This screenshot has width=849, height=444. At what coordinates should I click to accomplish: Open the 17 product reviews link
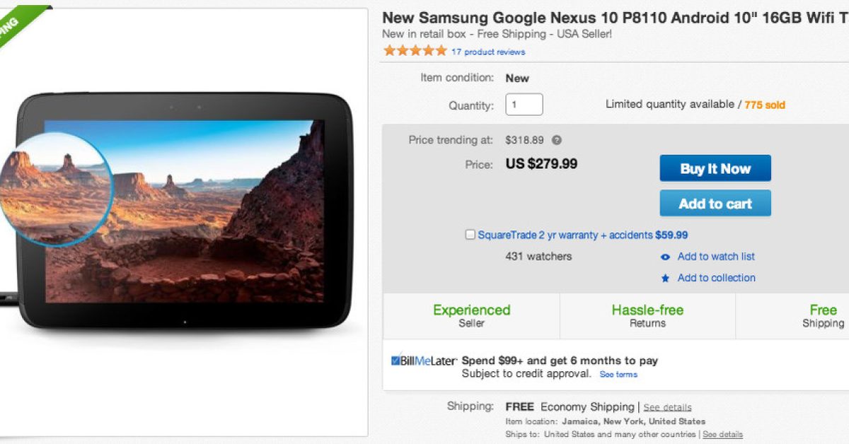(488, 52)
